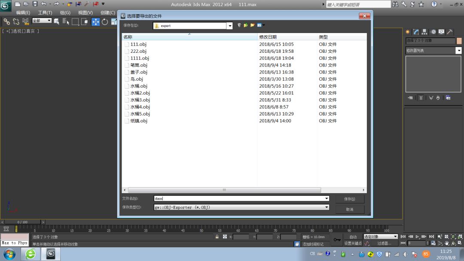The height and width of the screenshot is (261, 464).
Task: Click the Save File floppy icon
Action: (35, 4)
